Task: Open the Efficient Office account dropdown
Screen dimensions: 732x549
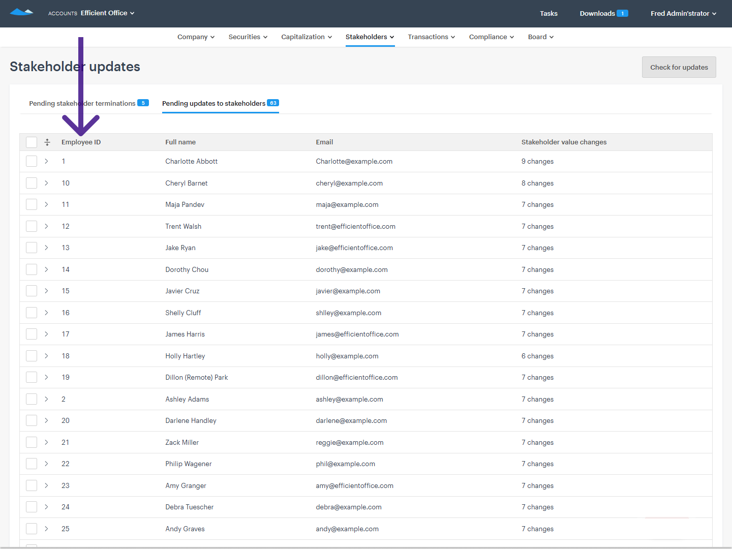Action: pyautogui.click(x=107, y=13)
